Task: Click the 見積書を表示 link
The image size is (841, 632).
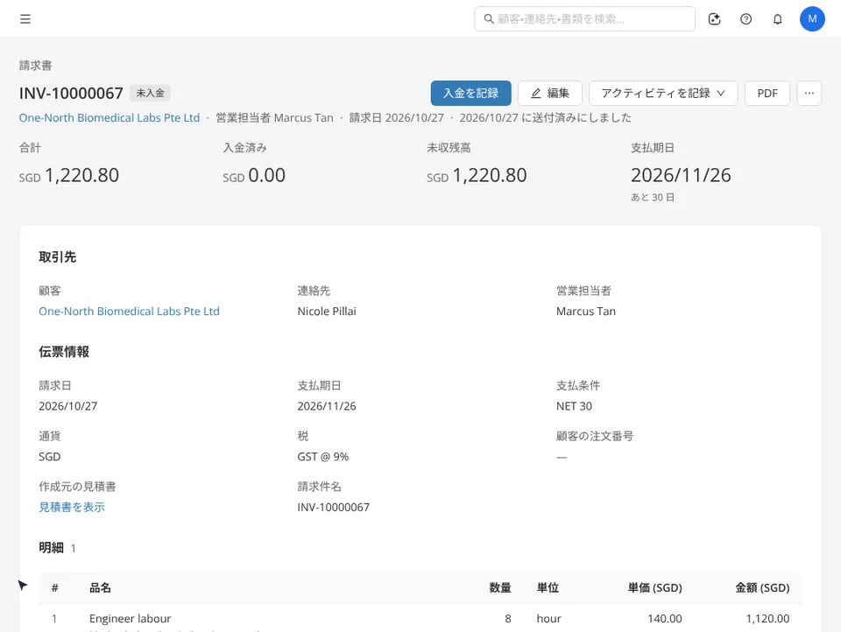Action: click(72, 507)
